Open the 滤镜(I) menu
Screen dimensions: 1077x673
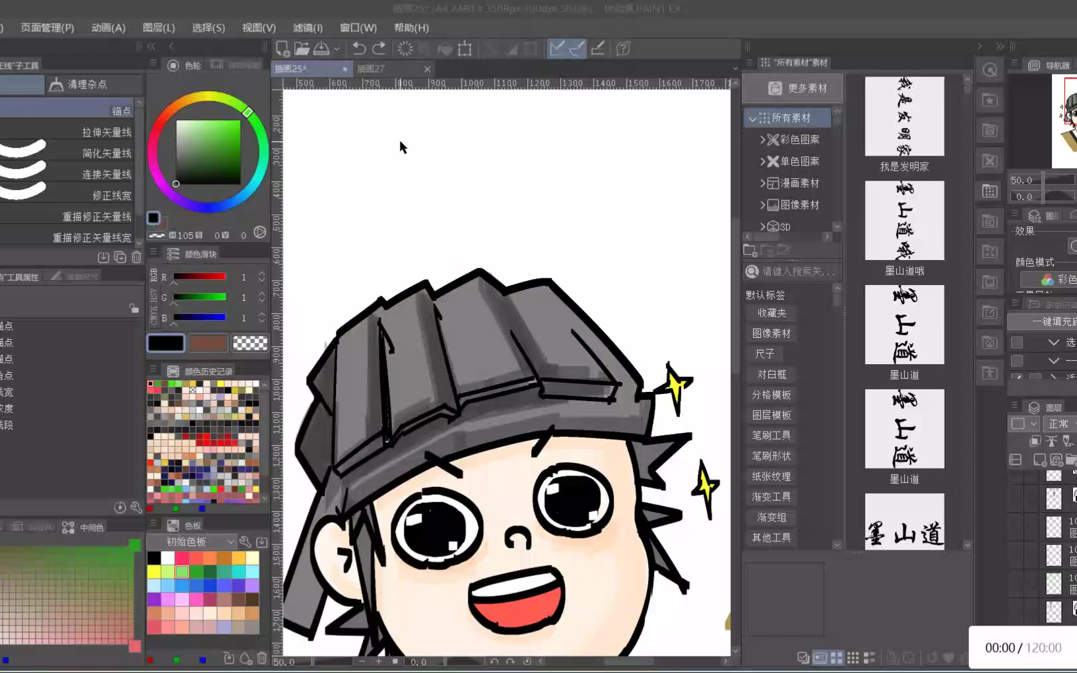click(x=308, y=28)
